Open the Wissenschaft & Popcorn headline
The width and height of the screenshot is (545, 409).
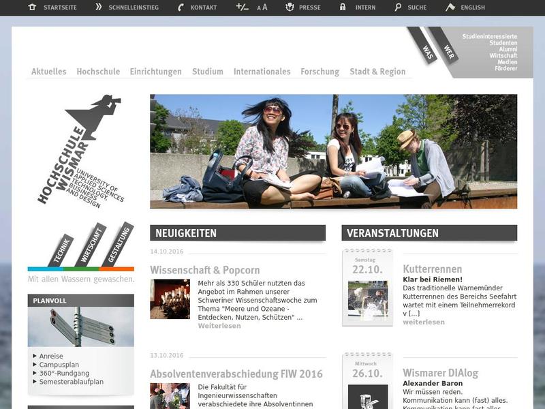tap(205, 270)
